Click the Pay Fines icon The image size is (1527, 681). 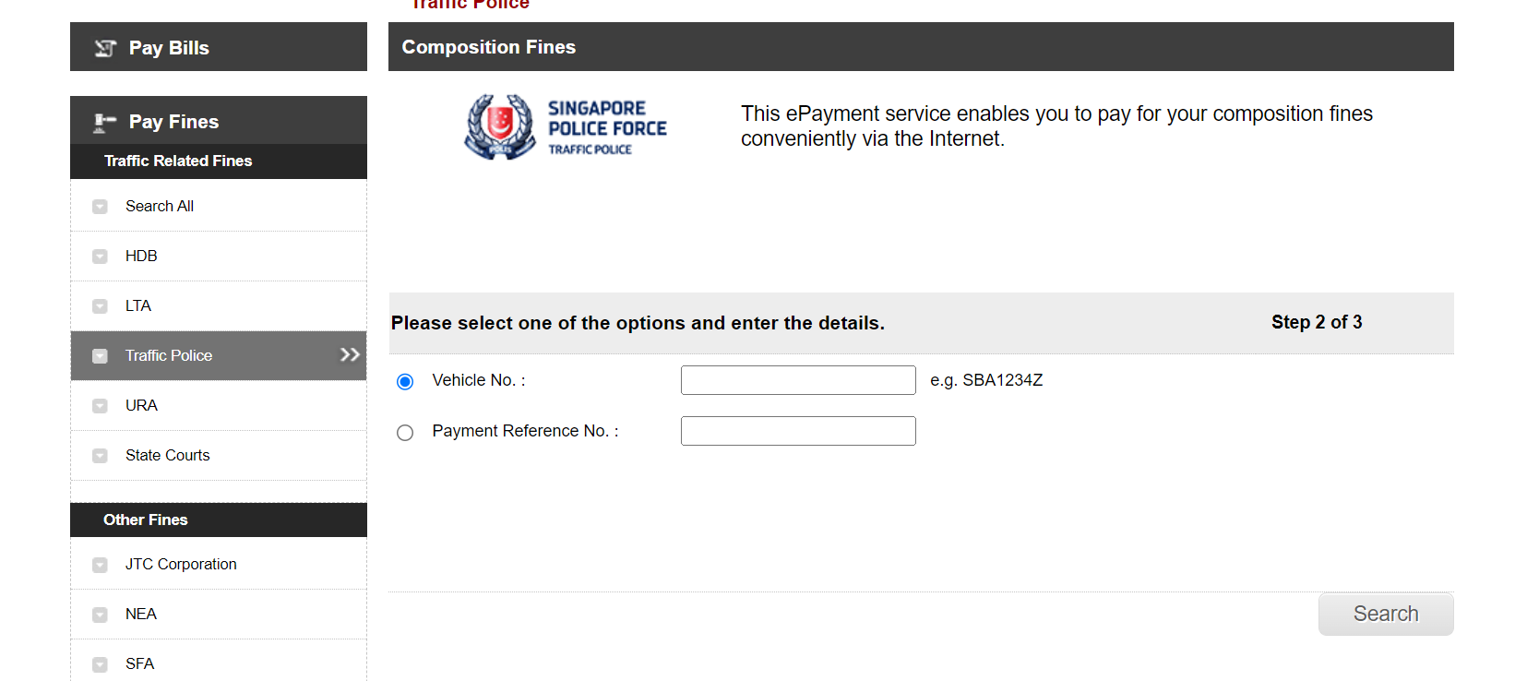pyautogui.click(x=104, y=122)
